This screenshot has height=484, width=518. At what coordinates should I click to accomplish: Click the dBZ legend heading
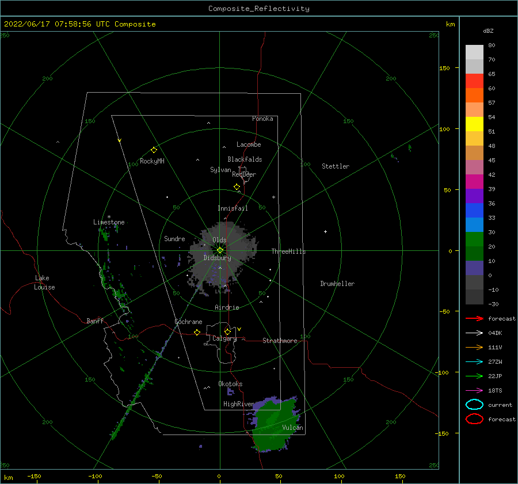pos(488,31)
